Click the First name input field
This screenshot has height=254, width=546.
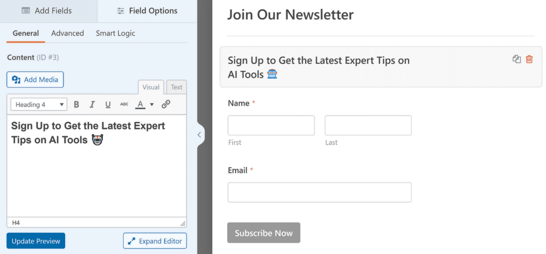(271, 125)
